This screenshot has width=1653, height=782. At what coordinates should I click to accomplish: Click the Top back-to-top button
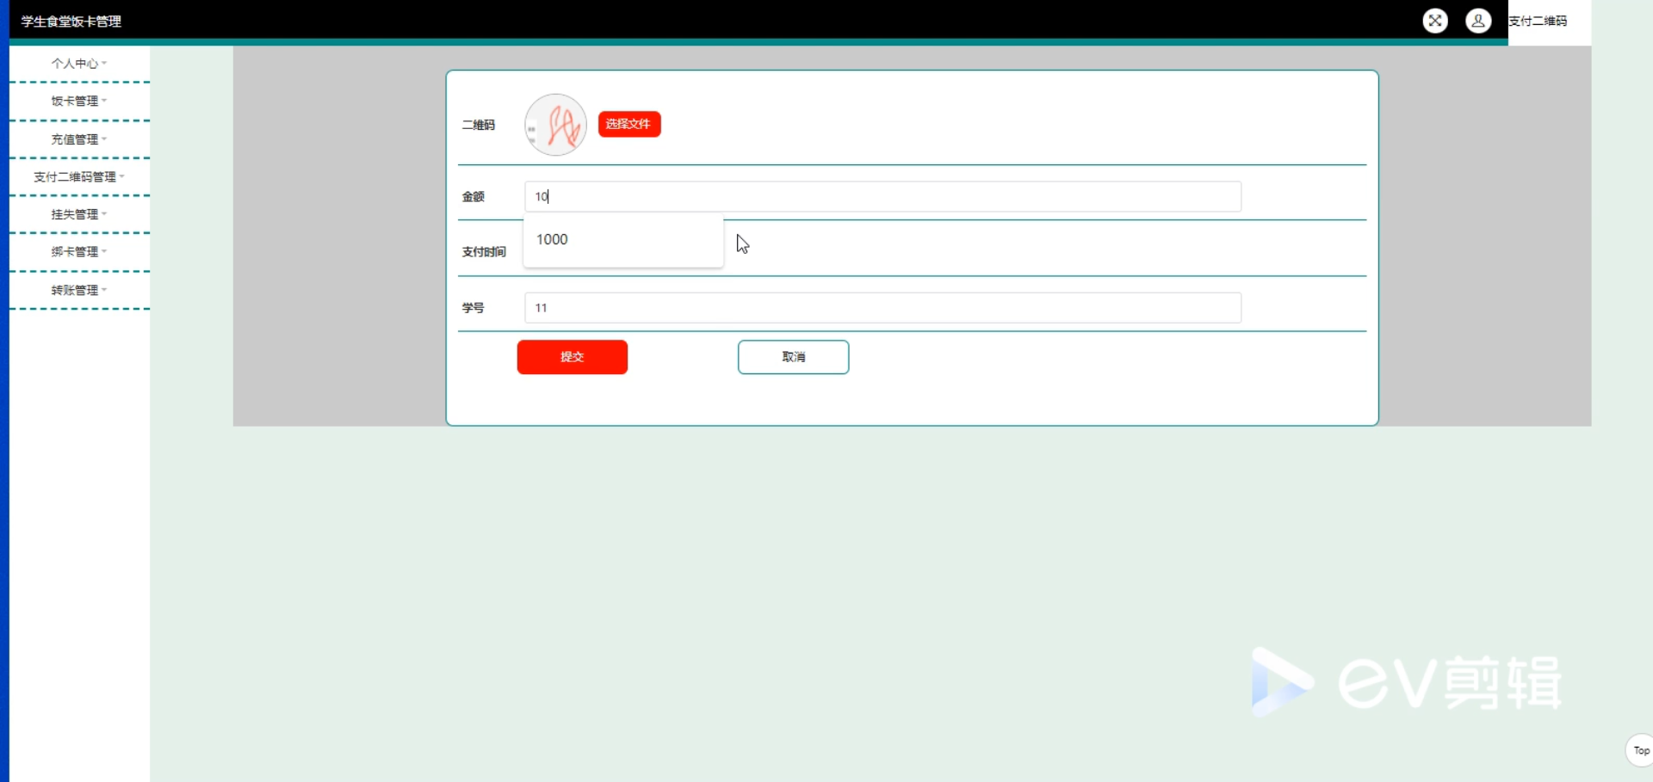[1640, 750]
